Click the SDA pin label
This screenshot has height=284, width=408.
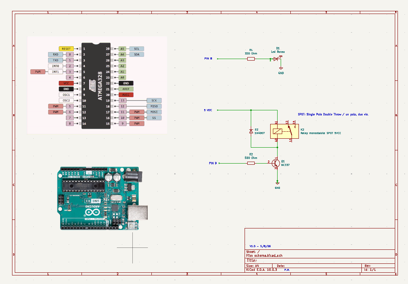pos(137,54)
